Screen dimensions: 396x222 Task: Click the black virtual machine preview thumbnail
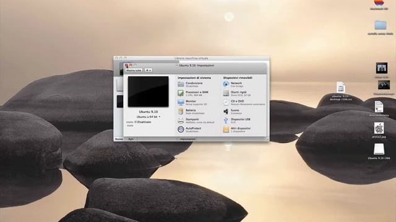148,92
